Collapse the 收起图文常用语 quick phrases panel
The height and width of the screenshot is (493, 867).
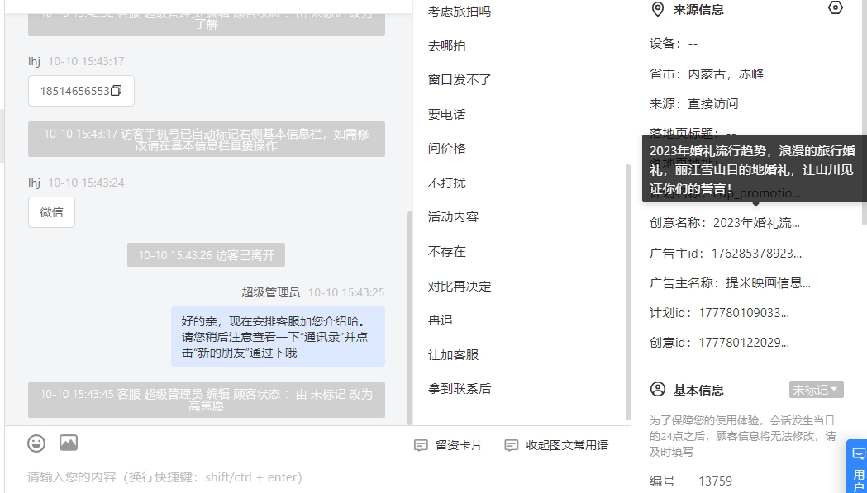pos(557,445)
